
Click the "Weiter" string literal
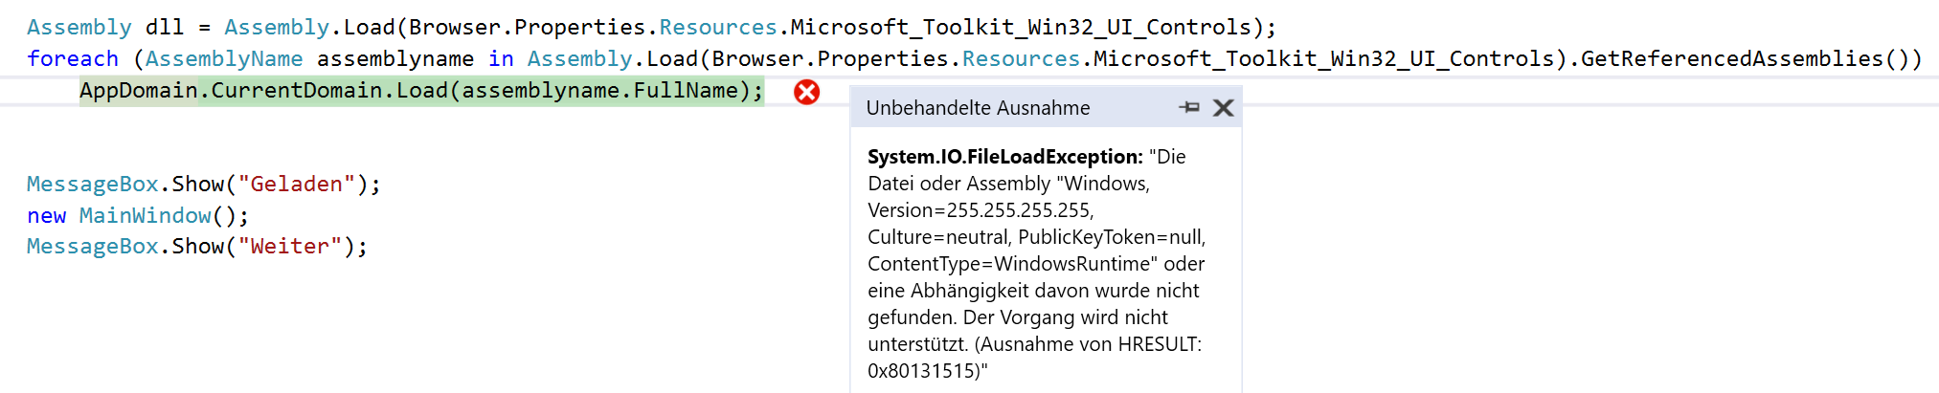click(x=289, y=247)
